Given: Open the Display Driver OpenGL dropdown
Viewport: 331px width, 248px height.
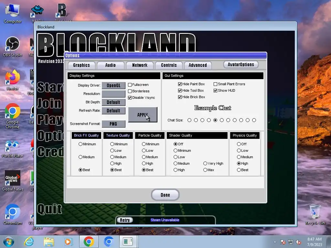Looking at the screenshot, I should (x=113, y=85).
